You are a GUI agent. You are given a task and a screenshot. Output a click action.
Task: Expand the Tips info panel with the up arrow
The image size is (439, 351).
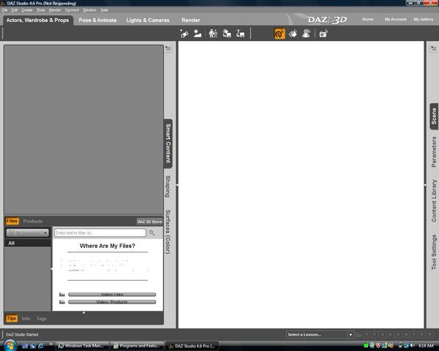pos(83,312)
